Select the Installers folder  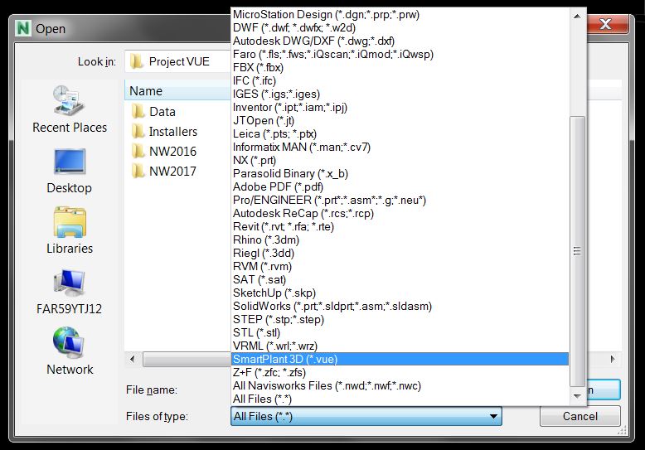pyautogui.click(x=164, y=131)
